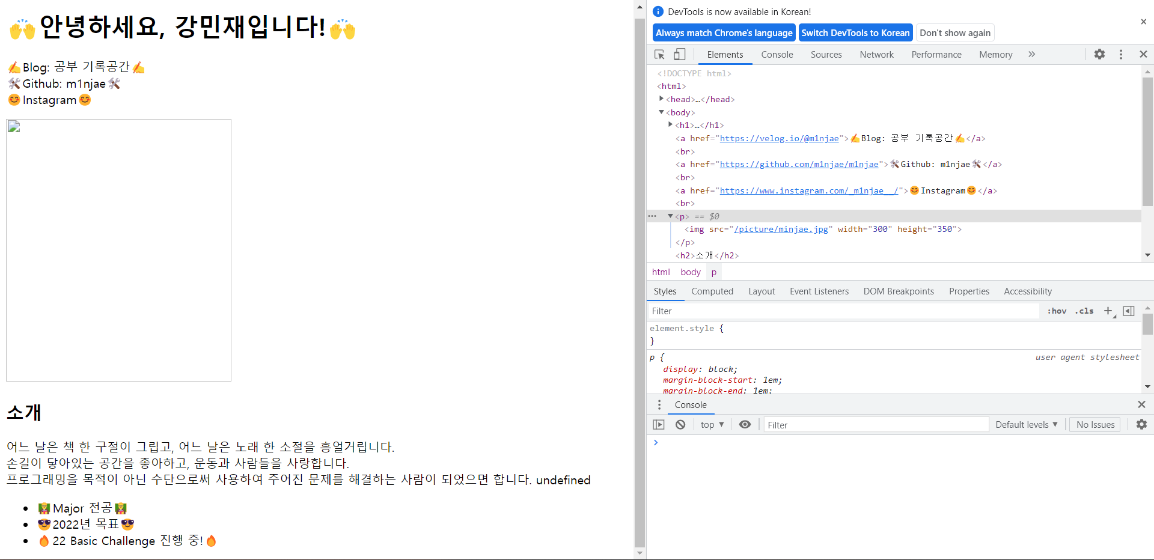Click Always match Chrome's language button
The height and width of the screenshot is (560, 1154).
pyautogui.click(x=724, y=32)
